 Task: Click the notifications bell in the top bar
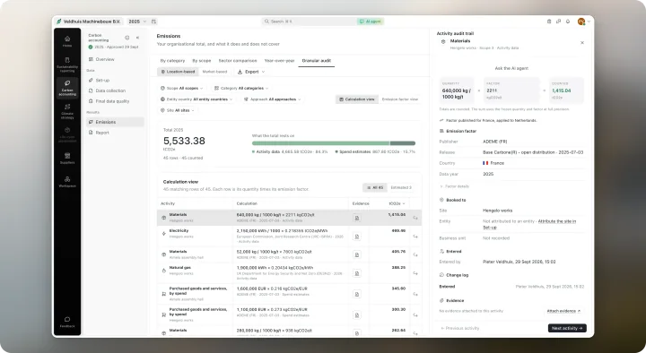point(568,22)
